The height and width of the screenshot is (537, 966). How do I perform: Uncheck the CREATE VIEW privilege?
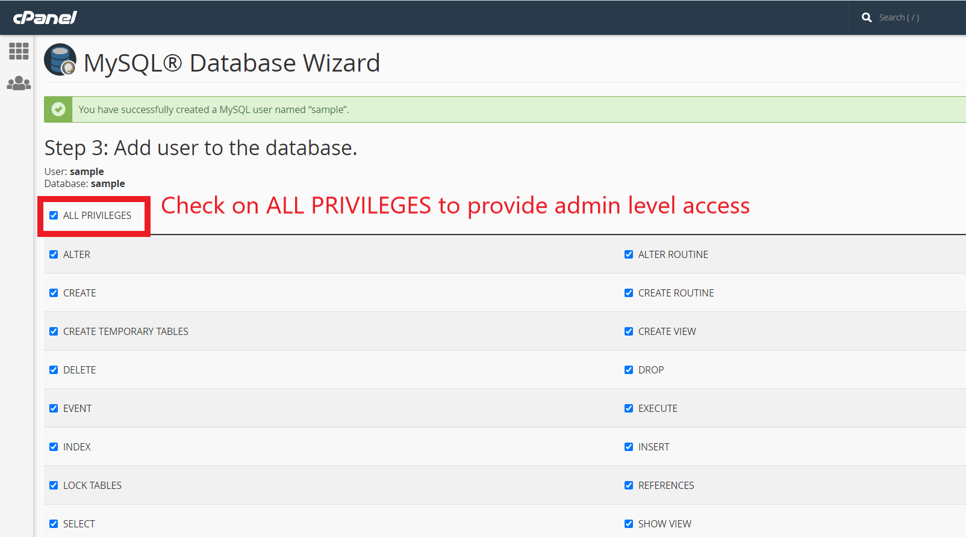pyautogui.click(x=629, y=331)
